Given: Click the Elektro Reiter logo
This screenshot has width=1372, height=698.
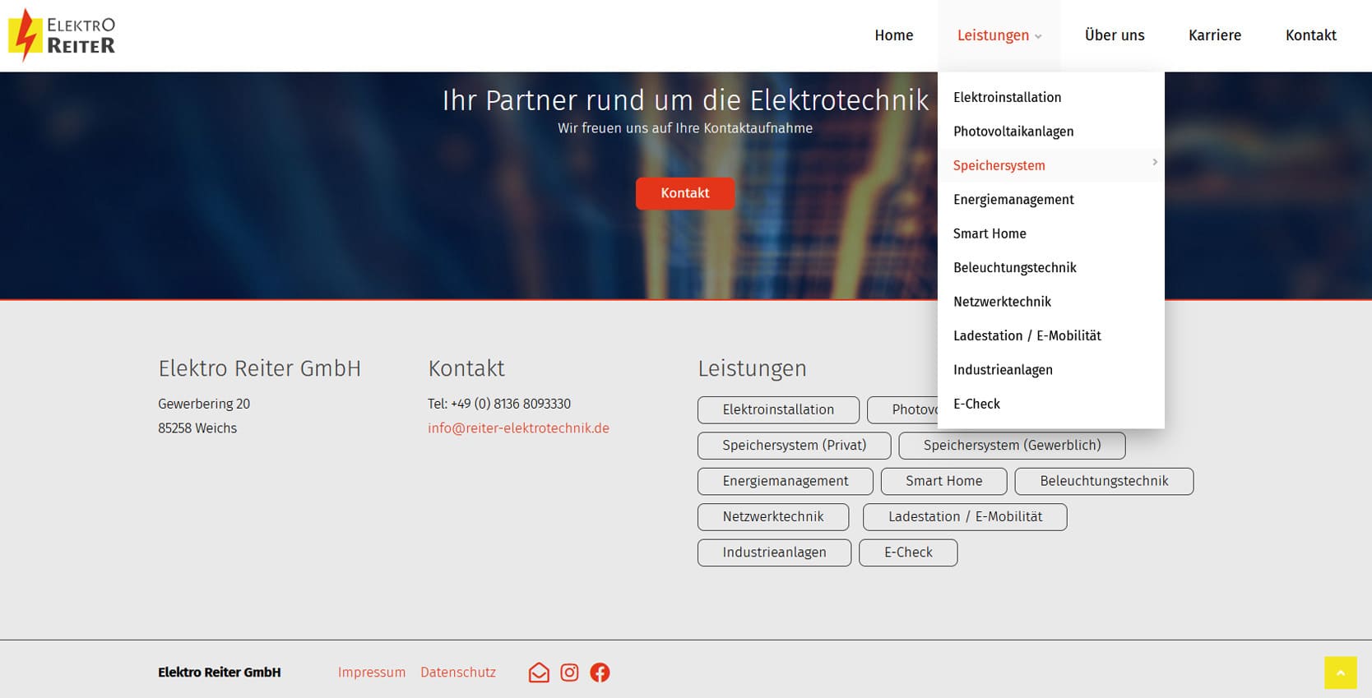Looking at the screenshot, I should 62,35.
